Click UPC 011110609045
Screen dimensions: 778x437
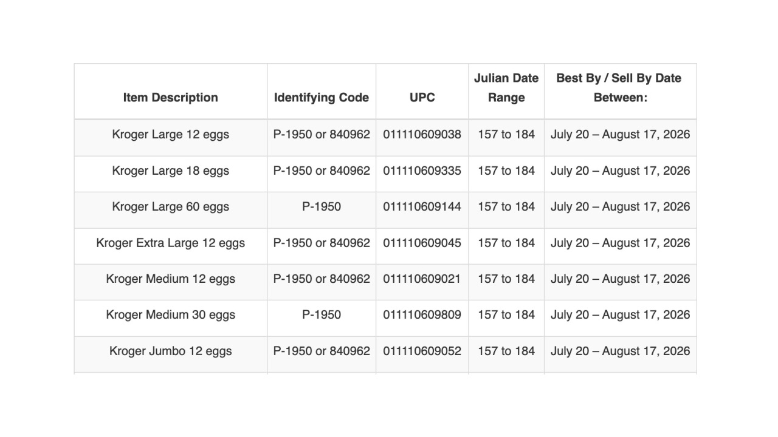click(x=422, y=243)
